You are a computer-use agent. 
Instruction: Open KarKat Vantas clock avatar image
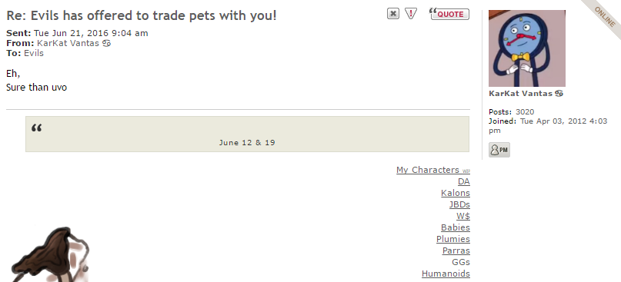point(527,48)
